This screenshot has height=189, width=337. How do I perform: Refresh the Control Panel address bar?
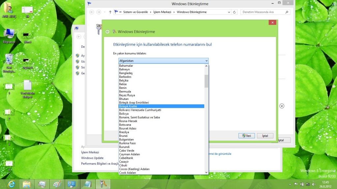pos(235,12)
